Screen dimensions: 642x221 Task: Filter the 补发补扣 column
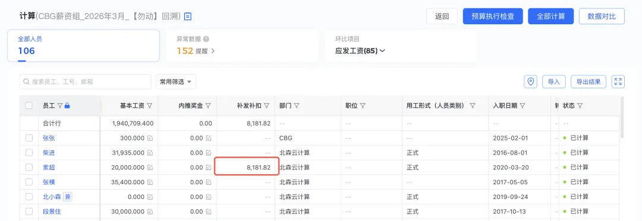[266, 105]
